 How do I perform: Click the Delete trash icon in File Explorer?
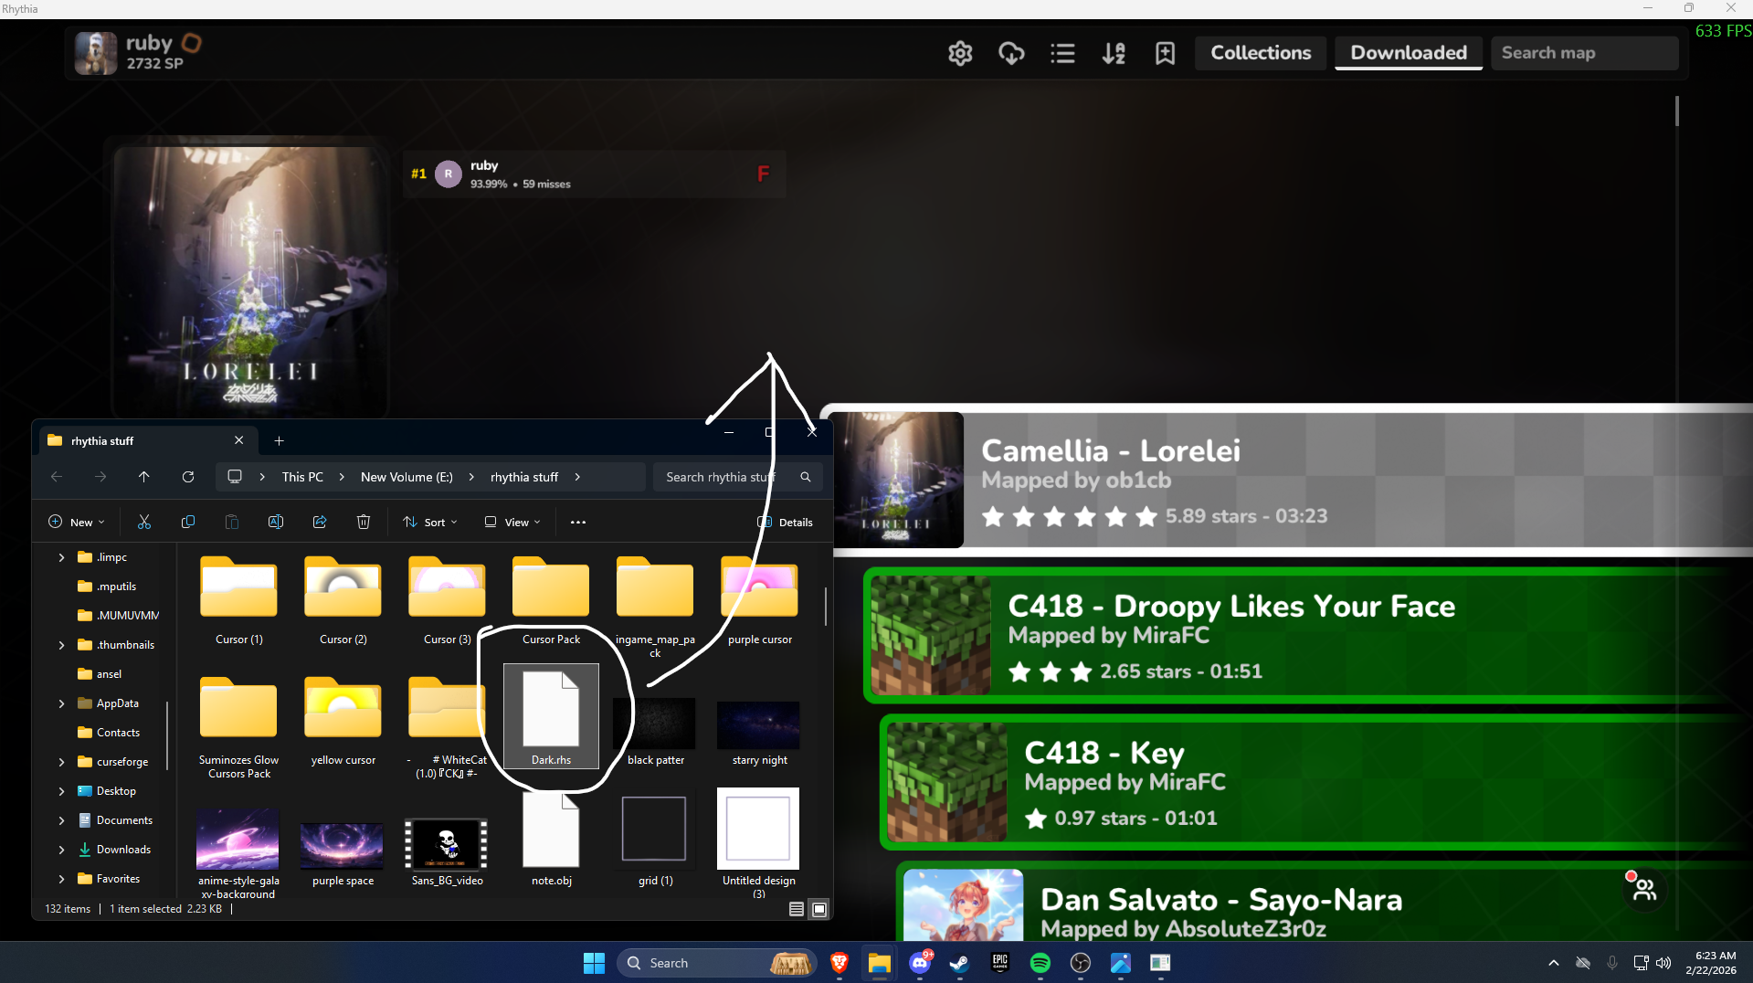pyautogui.click(x=364, y=522)
